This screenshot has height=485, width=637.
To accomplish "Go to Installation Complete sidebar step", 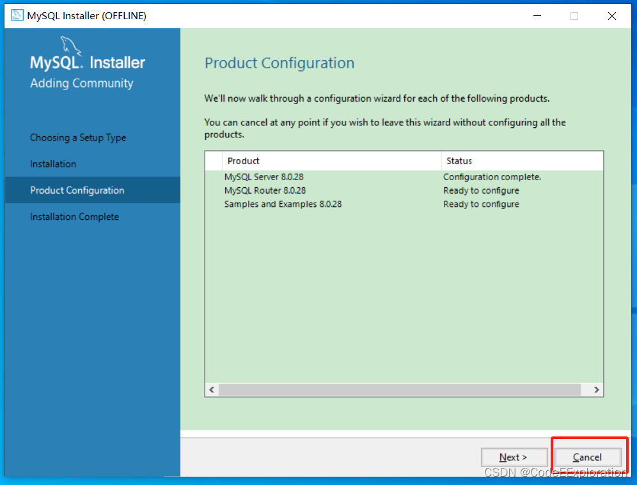I will 74,217.
